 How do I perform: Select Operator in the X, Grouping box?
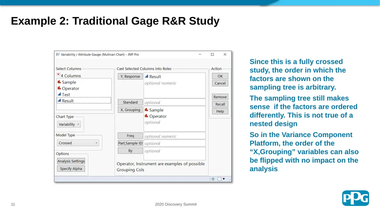click(x=155, y=116)
